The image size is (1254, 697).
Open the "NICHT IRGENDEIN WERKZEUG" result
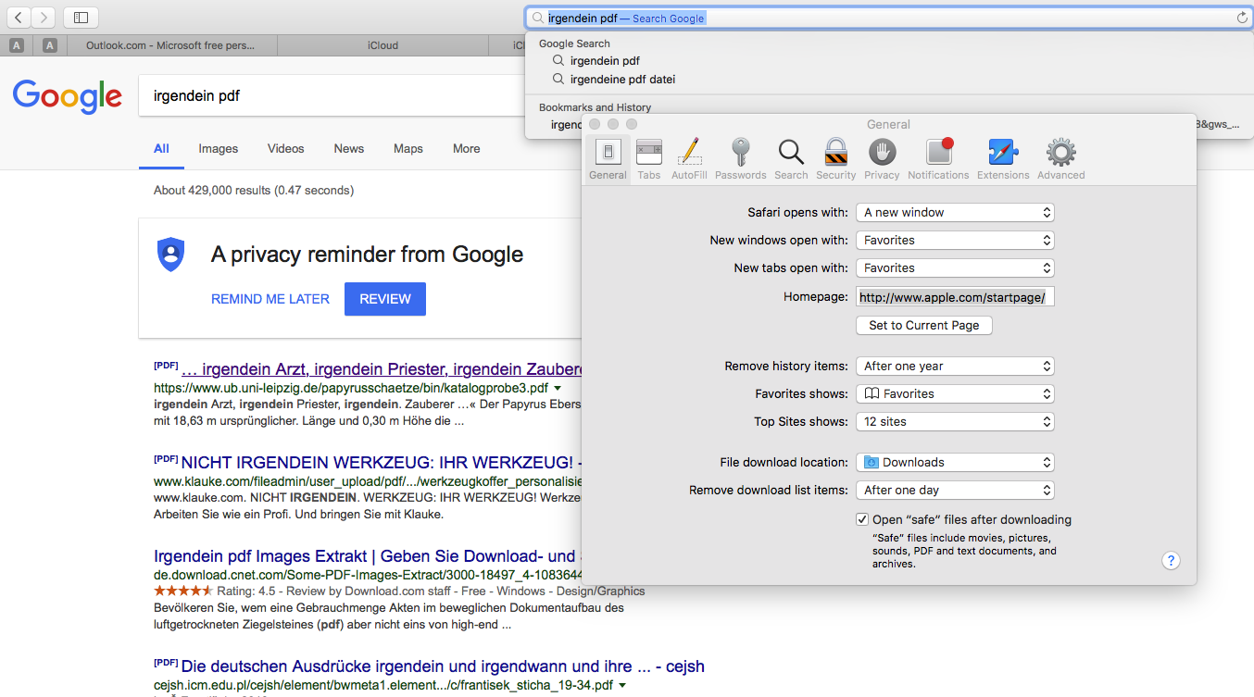tap(382, 463)
